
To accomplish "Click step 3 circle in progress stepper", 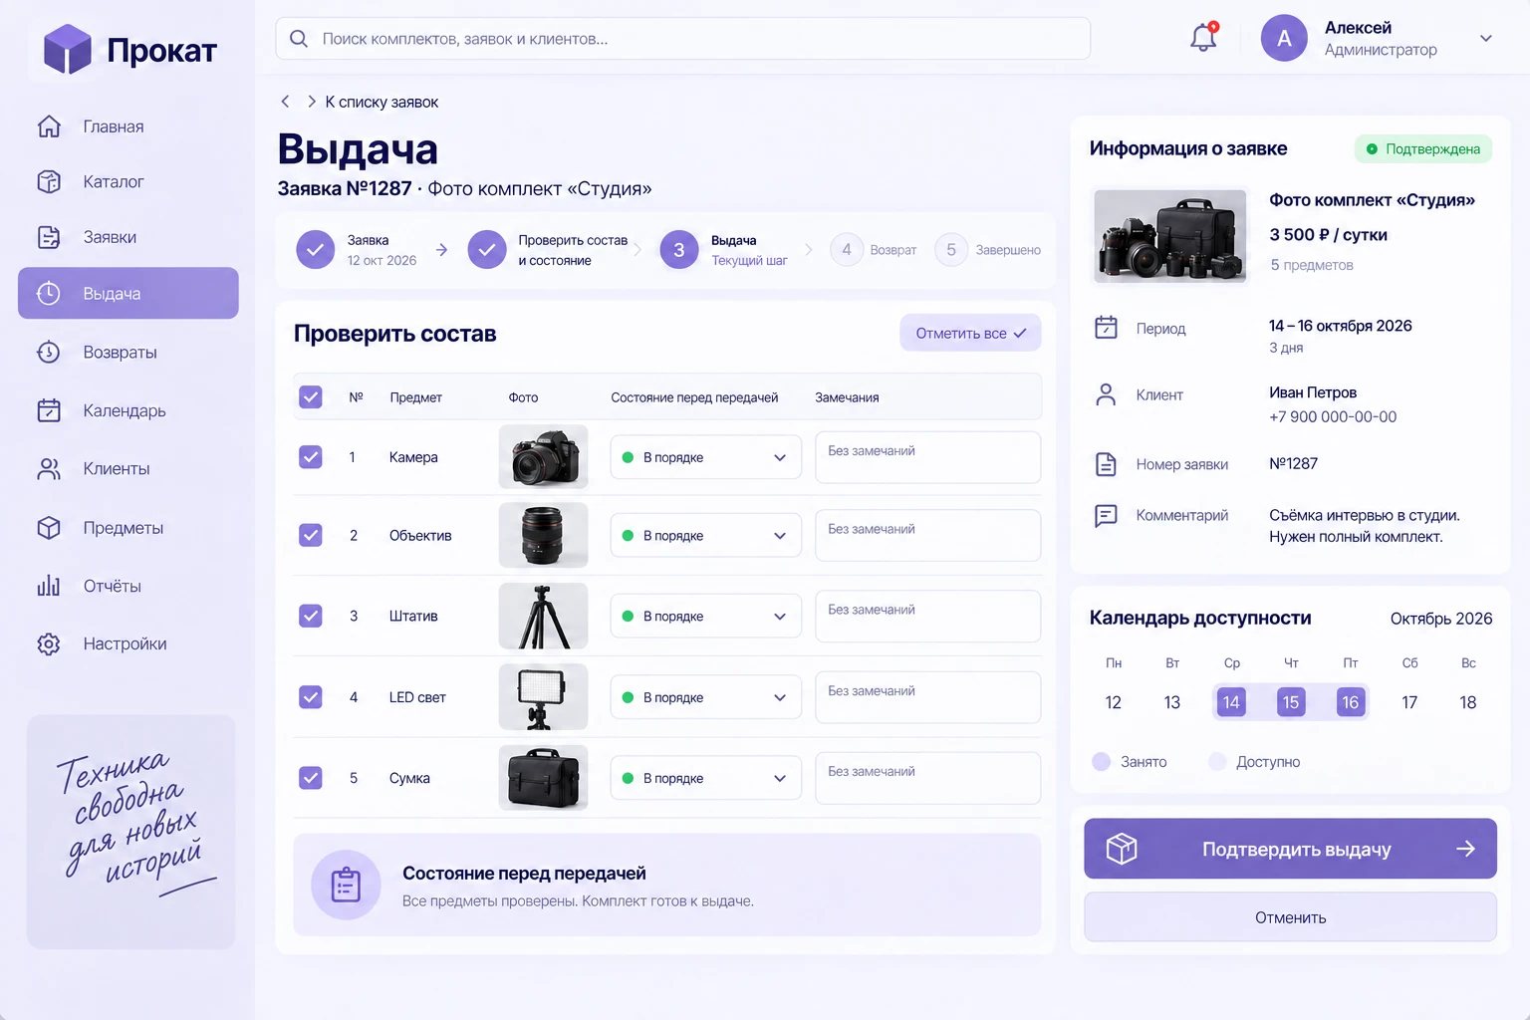I will 679,250.
